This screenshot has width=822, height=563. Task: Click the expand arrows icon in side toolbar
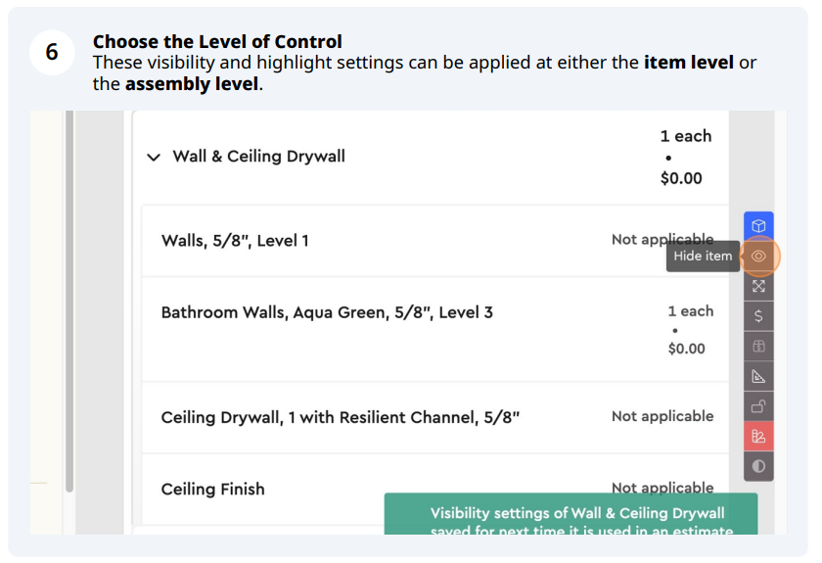tap(758, 286)
